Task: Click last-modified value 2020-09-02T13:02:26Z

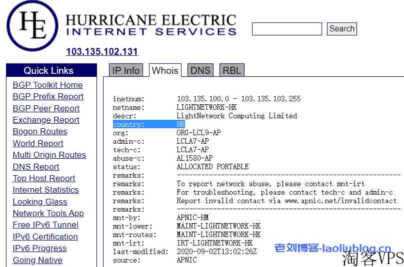Action: tap(216, 252)
